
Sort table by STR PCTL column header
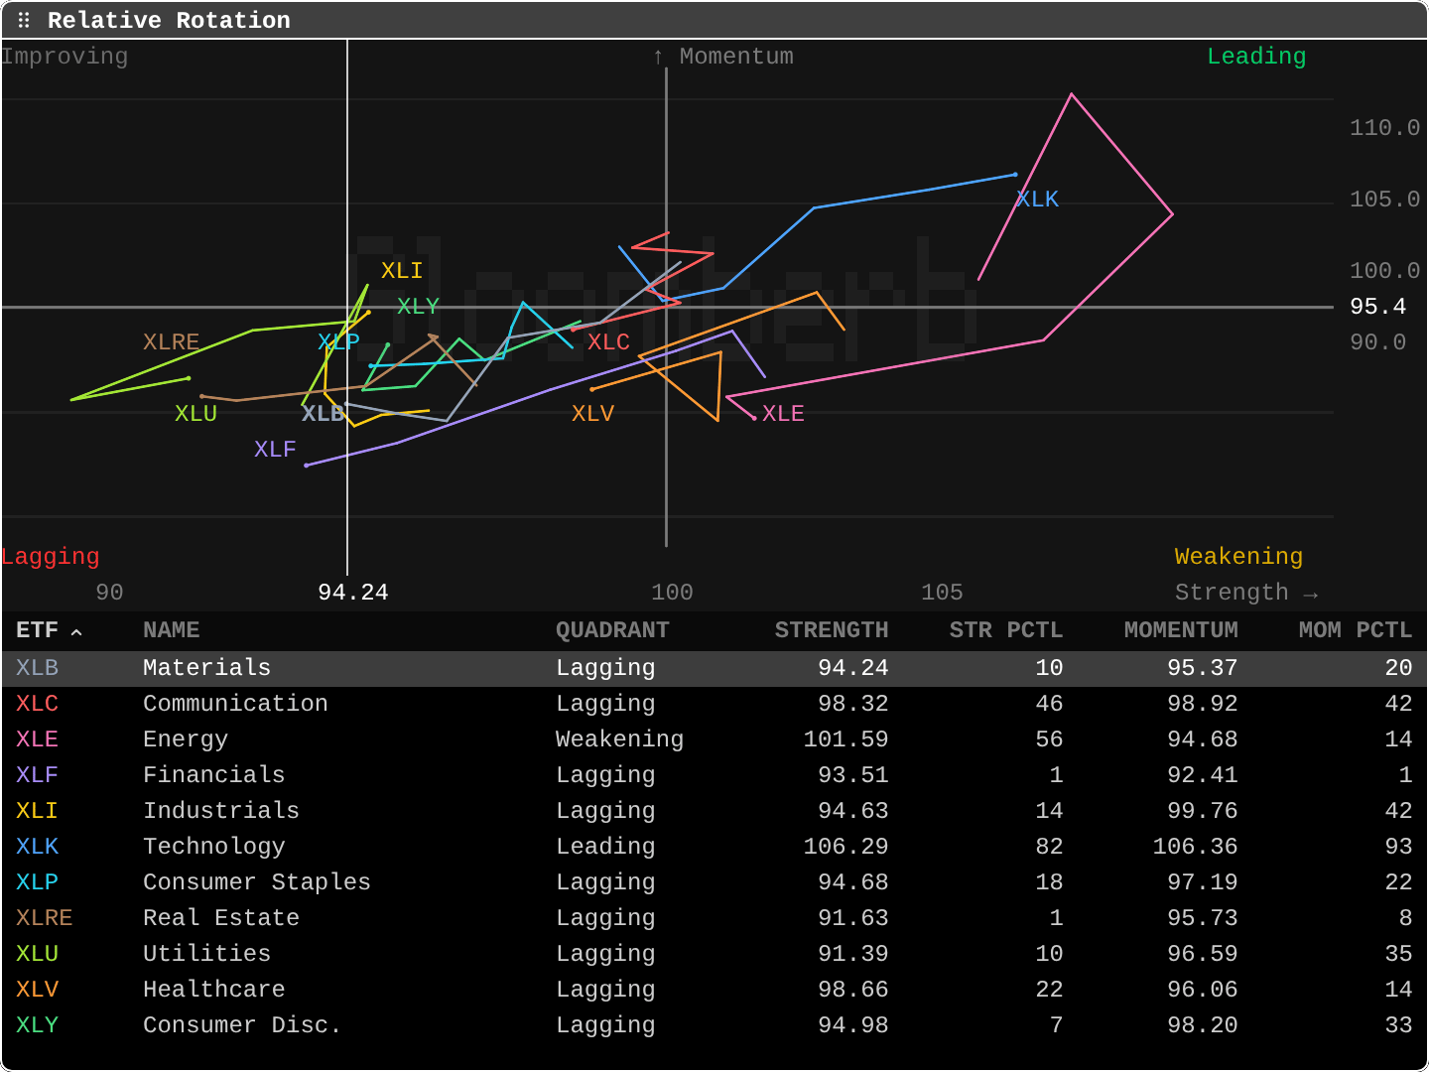click(x=1006, y=630)
